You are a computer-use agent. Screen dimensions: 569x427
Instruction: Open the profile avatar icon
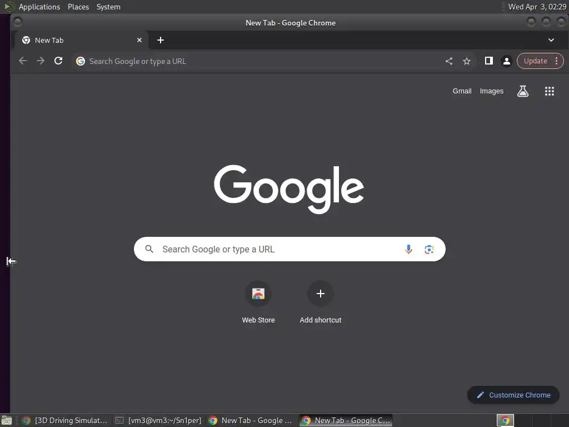[x=507, y=61]
